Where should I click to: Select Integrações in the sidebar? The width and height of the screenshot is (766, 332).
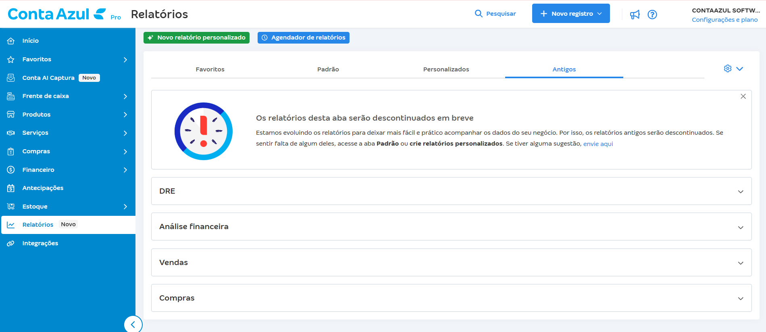[40, 243]
